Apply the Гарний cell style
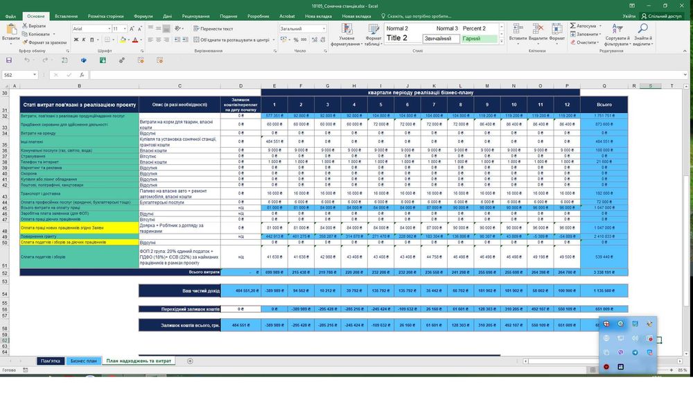Screen dimensions: 693x418 (479, 39)
